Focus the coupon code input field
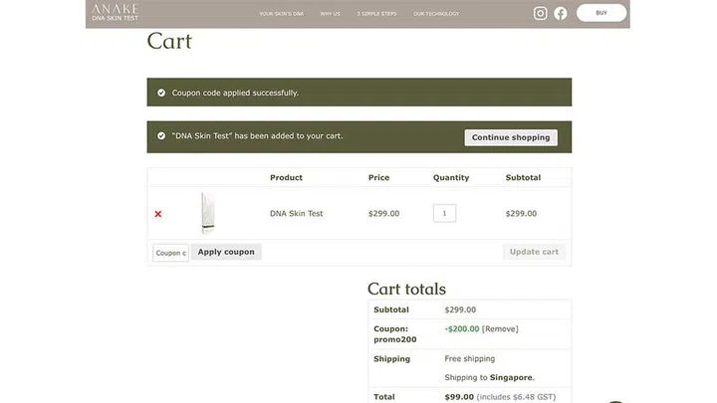The height and width of the screenshot is (403, 717). click(x=170, y=253)
